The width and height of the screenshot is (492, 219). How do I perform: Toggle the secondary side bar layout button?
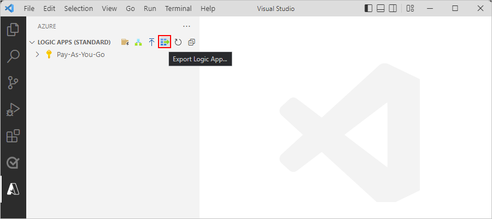tap(393, 8)
